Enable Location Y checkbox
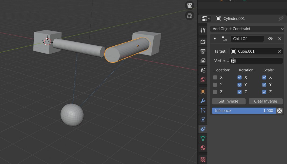This screenshot has height=164, width=287. pyautogui.click(x=215, y=85)
